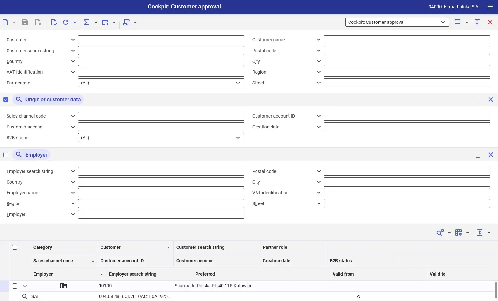Click the Employer section search button

point(31,155)
